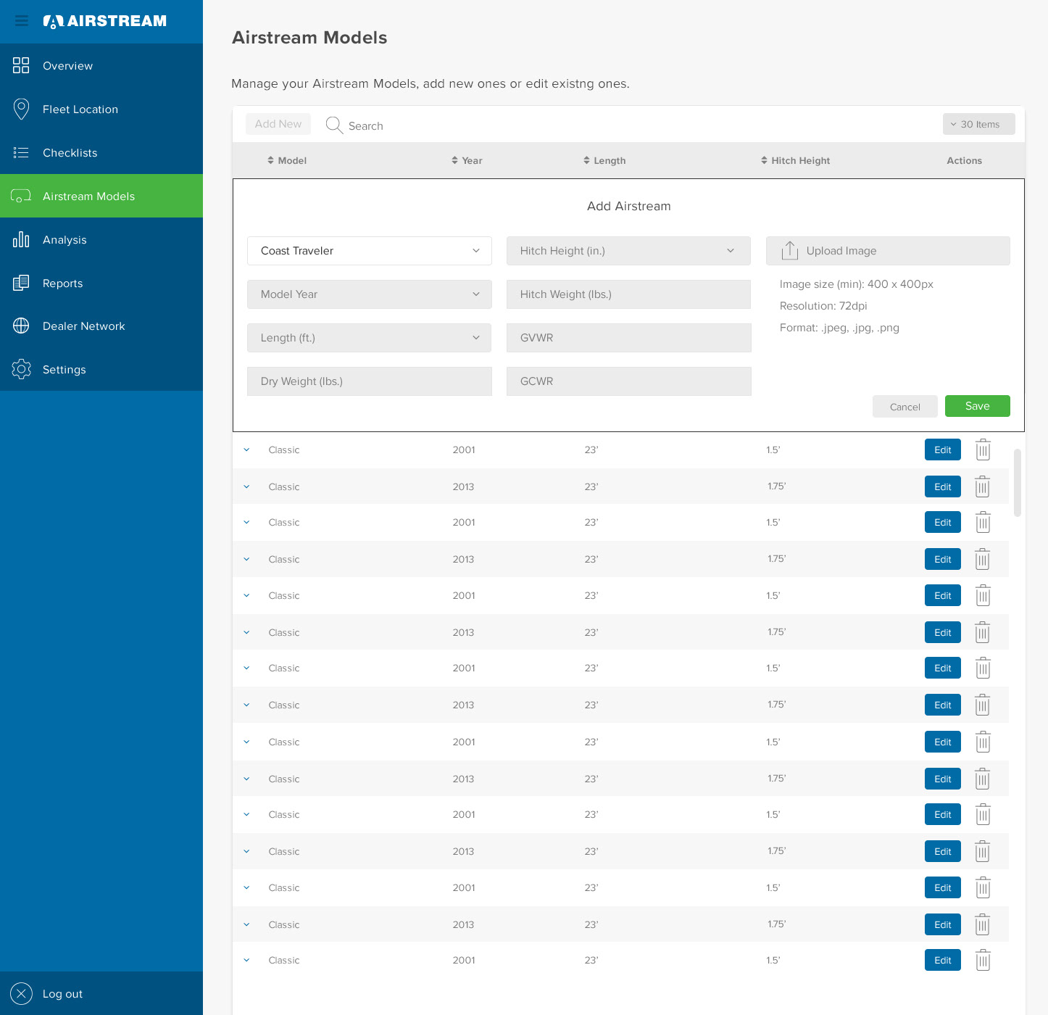
Task: Click the Airstream logo
Action: [x=105, y=21]
